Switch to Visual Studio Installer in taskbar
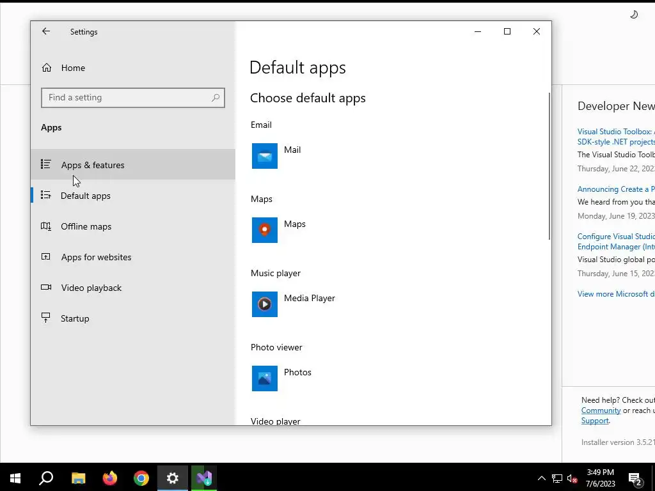 click(204, 478)
